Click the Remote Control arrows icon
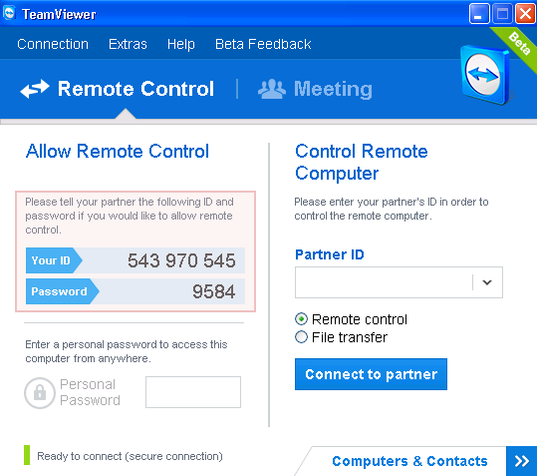The image size is (537, 476). (35, 89)
